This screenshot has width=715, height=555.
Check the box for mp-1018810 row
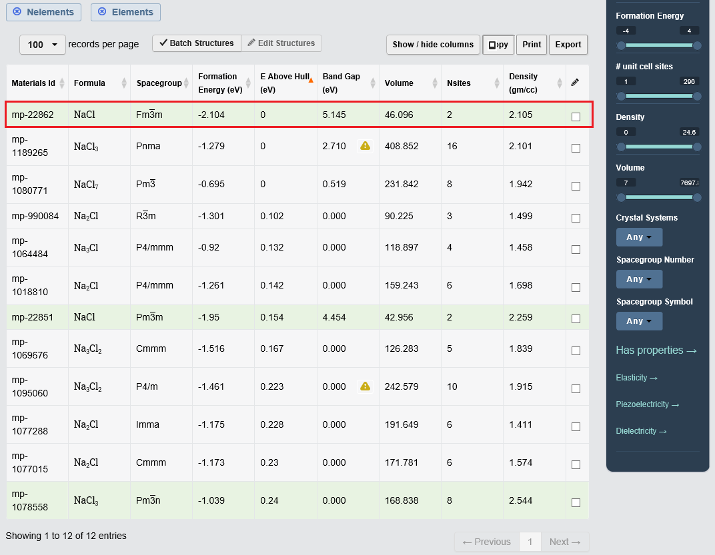tap(576, 287)
